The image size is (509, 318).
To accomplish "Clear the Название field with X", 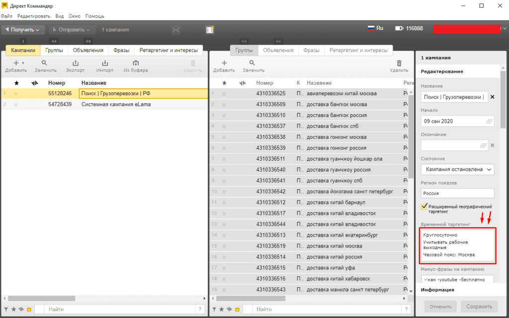I will (492, 97).
